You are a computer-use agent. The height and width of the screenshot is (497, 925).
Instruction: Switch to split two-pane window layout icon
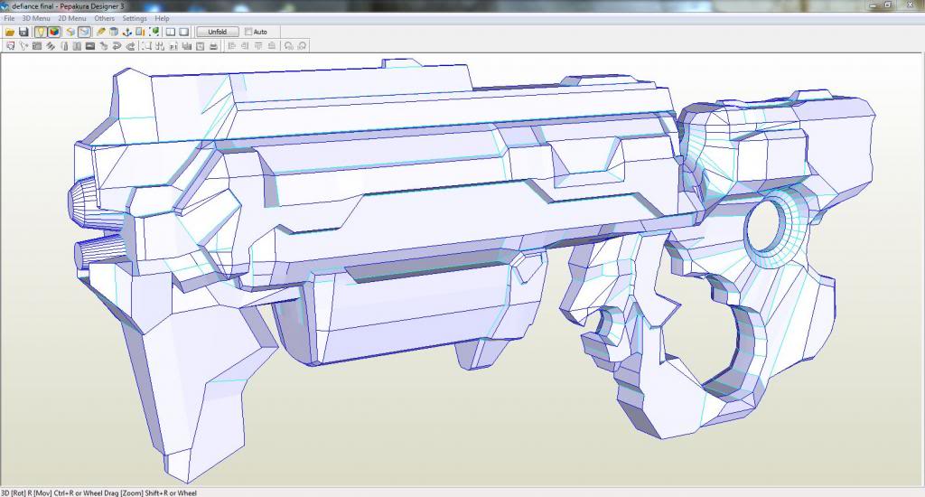(x=171, y=32)
